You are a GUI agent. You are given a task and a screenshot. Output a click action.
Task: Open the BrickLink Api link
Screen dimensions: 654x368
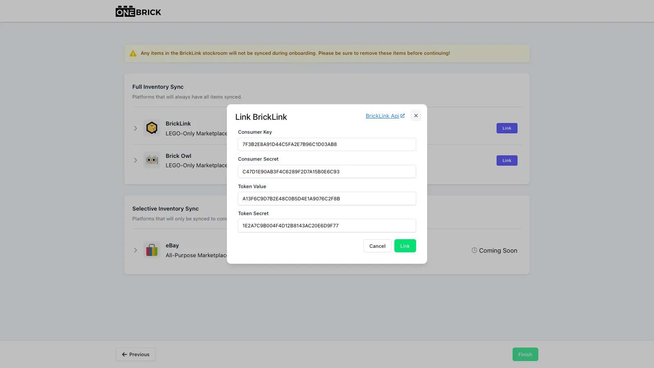382,116
